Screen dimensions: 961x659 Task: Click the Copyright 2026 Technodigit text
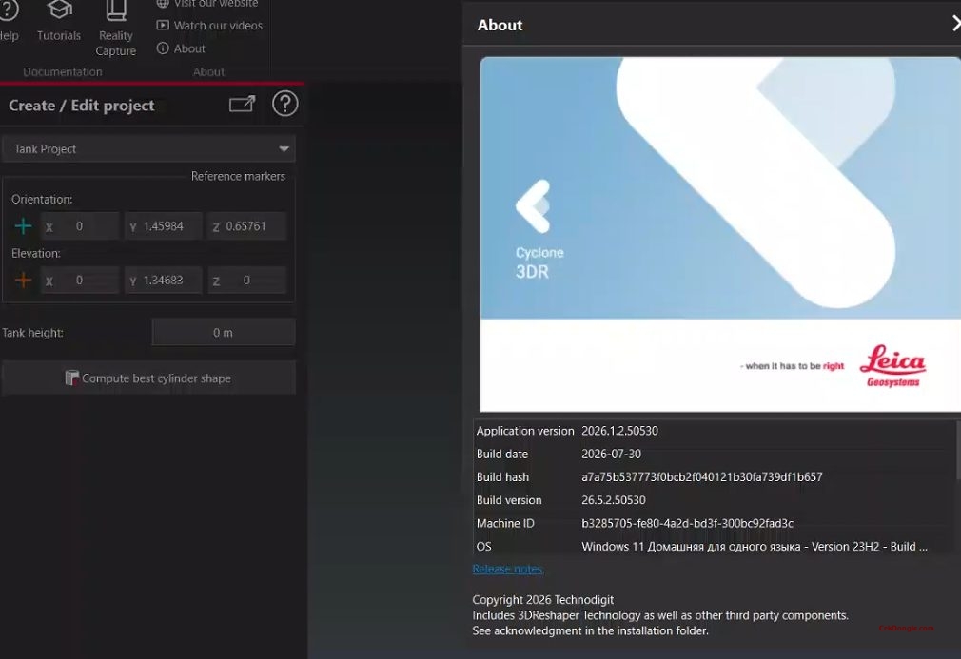tap(542, 600)
